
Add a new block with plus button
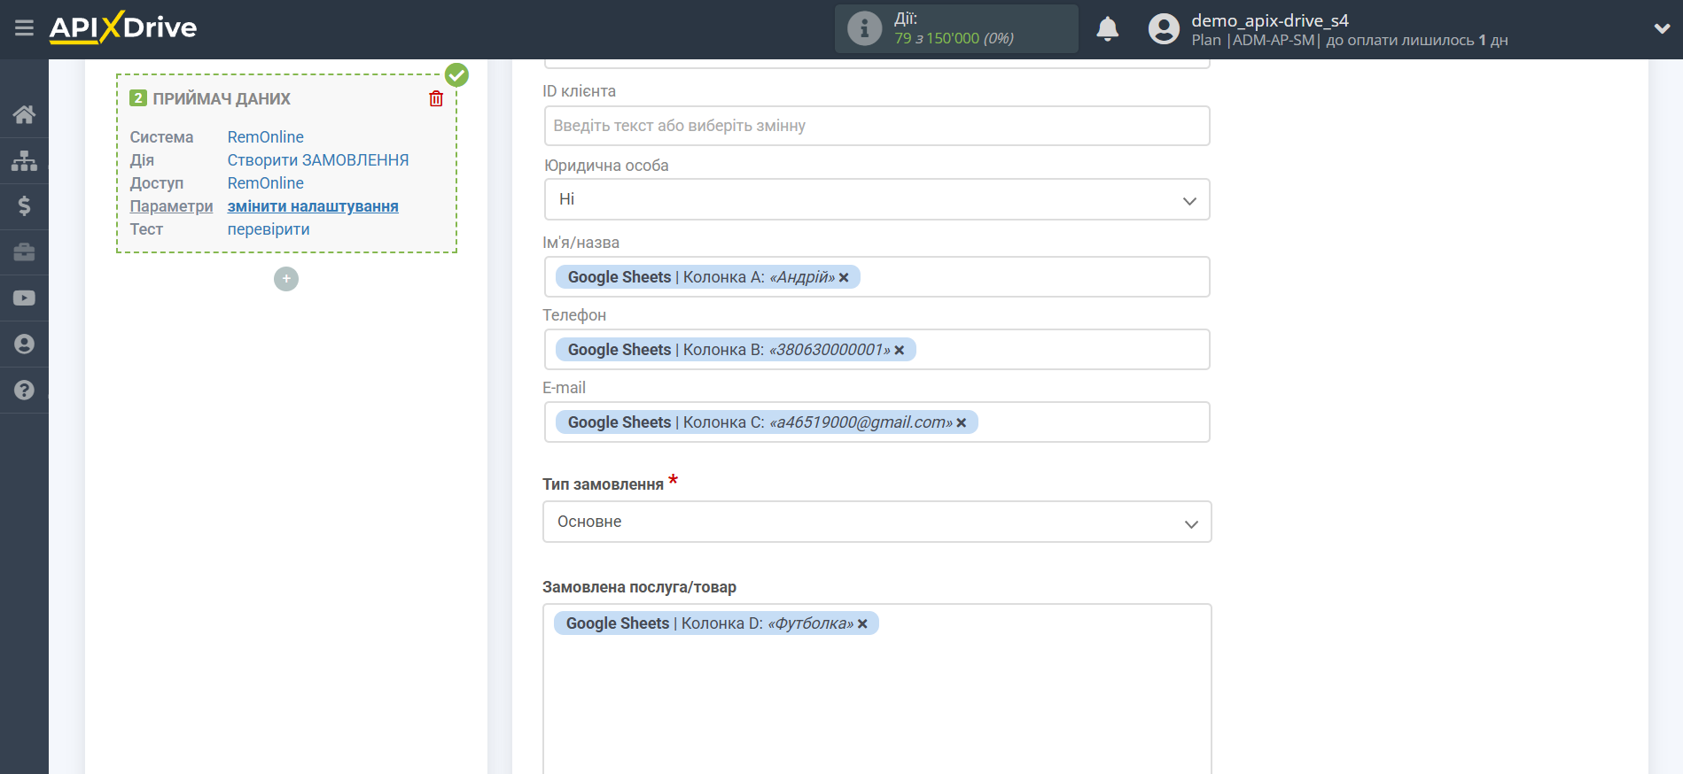click(286, 279)
